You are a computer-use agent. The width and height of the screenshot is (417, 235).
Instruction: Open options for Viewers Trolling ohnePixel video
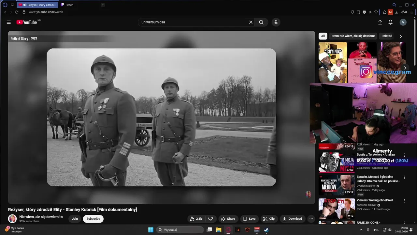[404, 201]
